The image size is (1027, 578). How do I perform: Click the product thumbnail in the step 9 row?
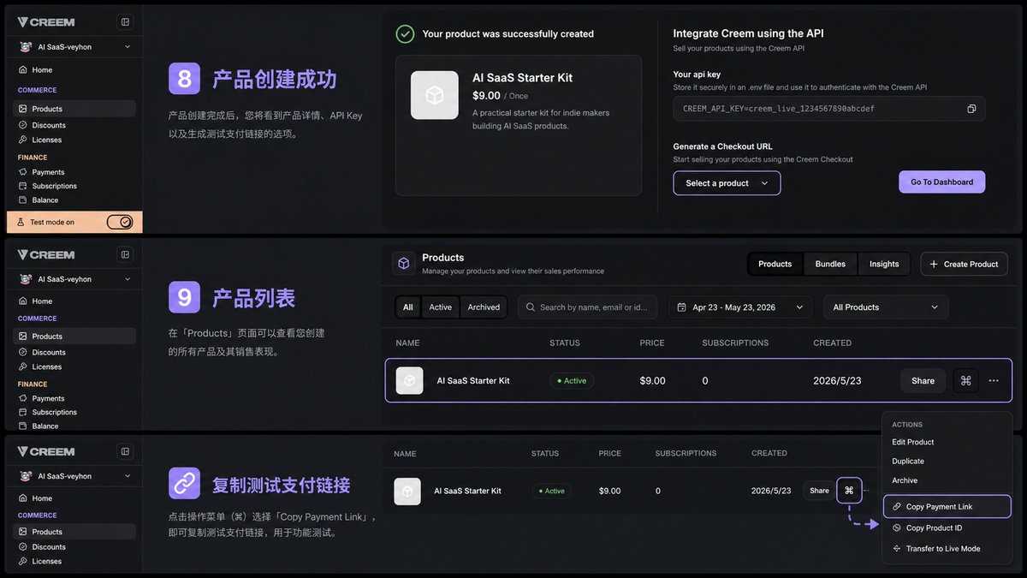pos(409,380)
